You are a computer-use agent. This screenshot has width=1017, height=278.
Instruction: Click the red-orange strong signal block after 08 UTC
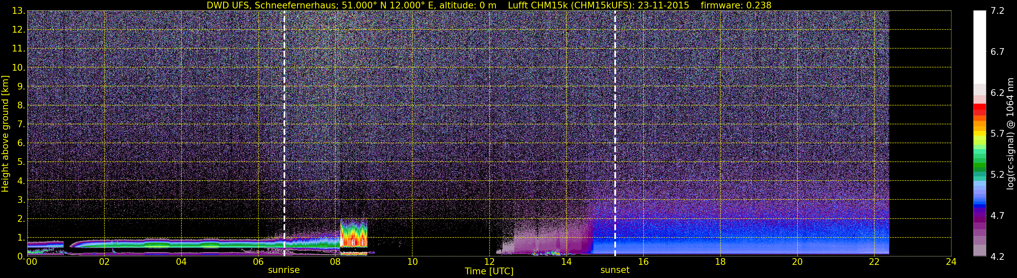coord(354,234)
